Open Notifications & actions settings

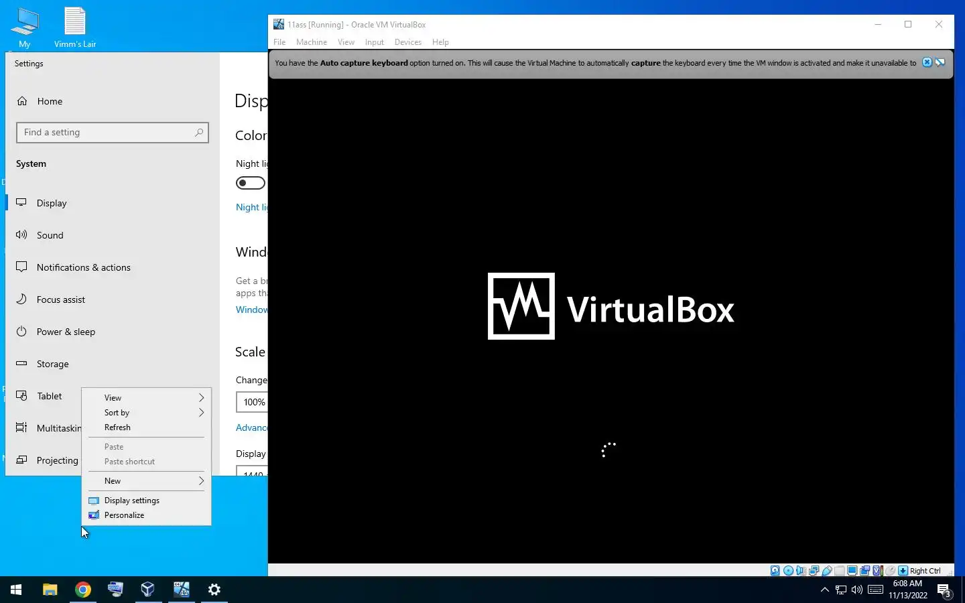113,267
